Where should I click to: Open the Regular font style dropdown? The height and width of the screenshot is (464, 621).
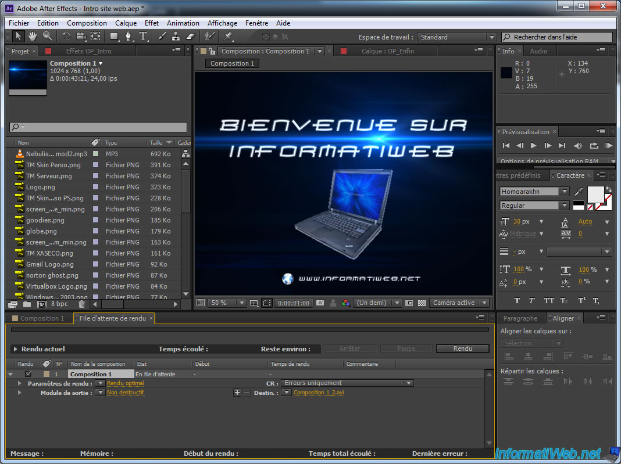[x=565, y=206]
